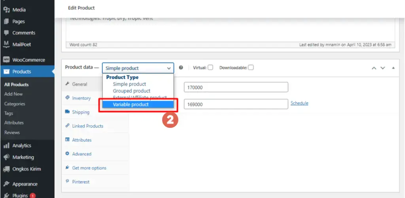This screenshot has height=198, width=405.
Task: Open product Categories submenu
Action: 15,104
